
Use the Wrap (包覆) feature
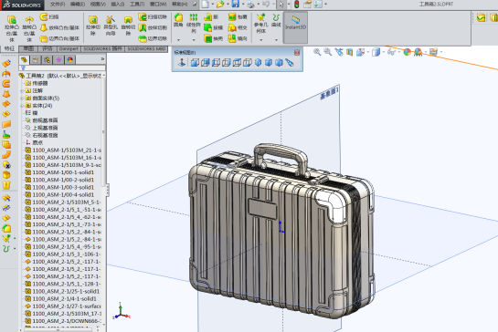pos(238,16)
